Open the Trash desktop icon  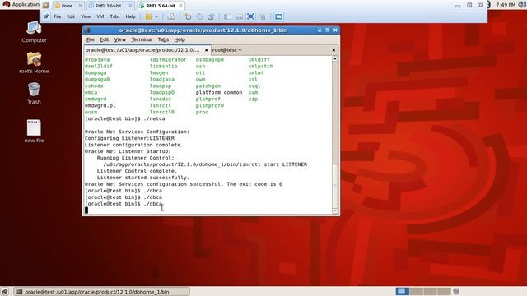click(x=34, y=94)
